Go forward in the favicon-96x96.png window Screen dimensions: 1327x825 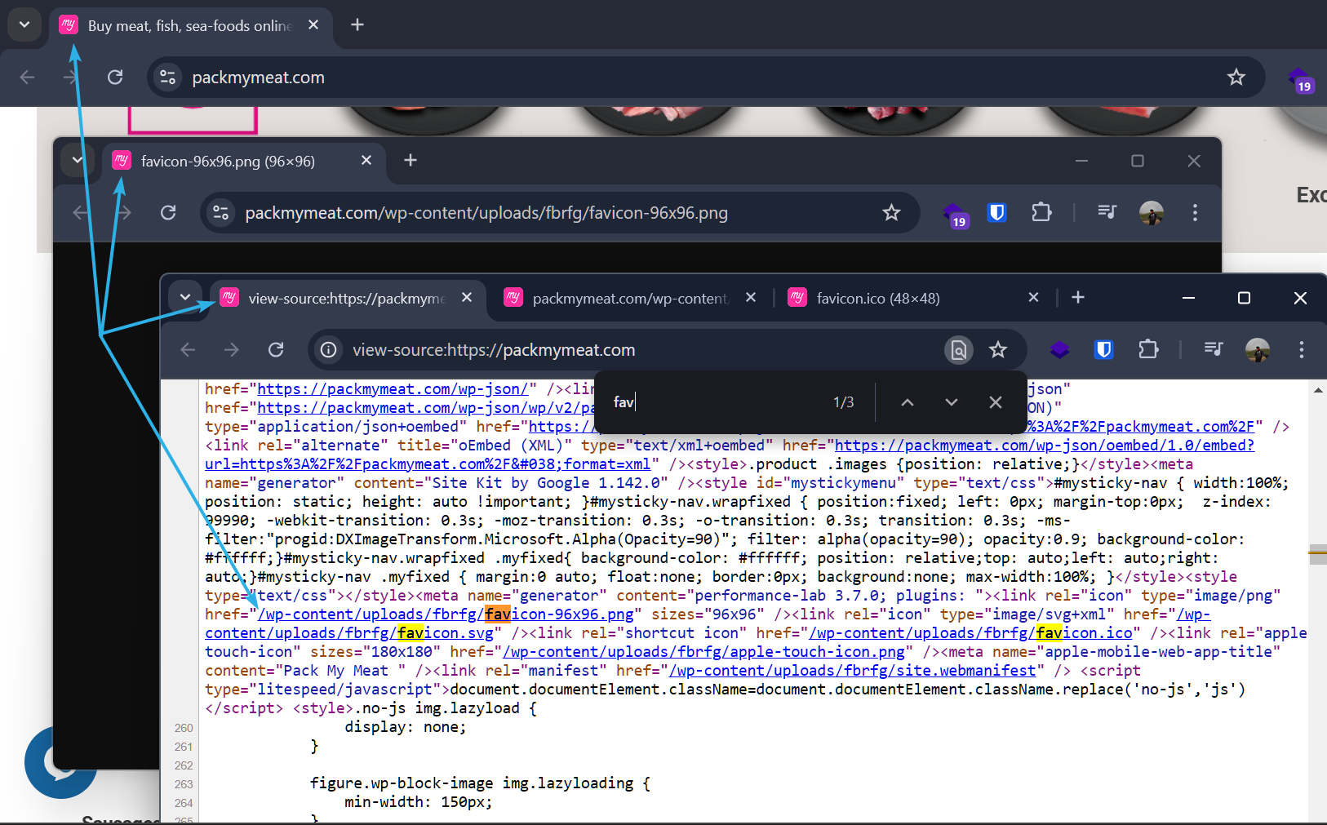pyautogui.click(x=124, y=212)
